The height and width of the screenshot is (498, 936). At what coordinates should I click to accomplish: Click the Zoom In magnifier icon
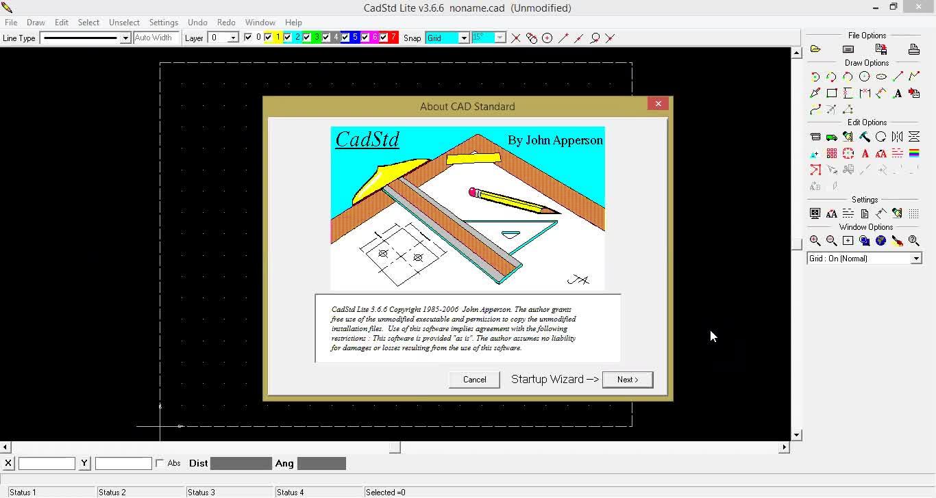[815, 241]
